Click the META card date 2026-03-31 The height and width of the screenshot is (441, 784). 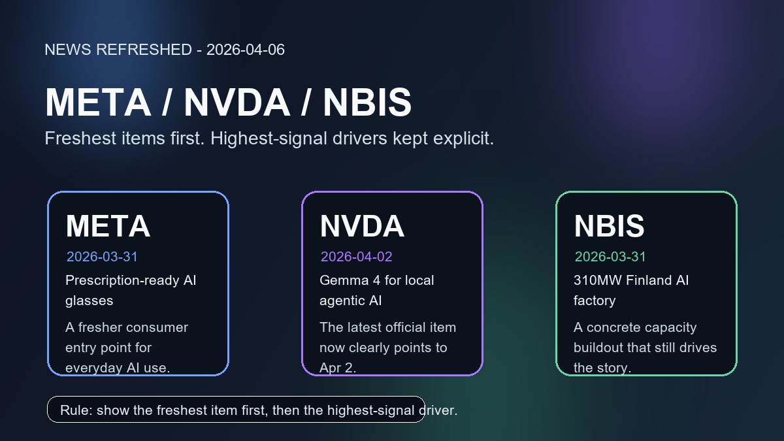(x=102, y=257)
